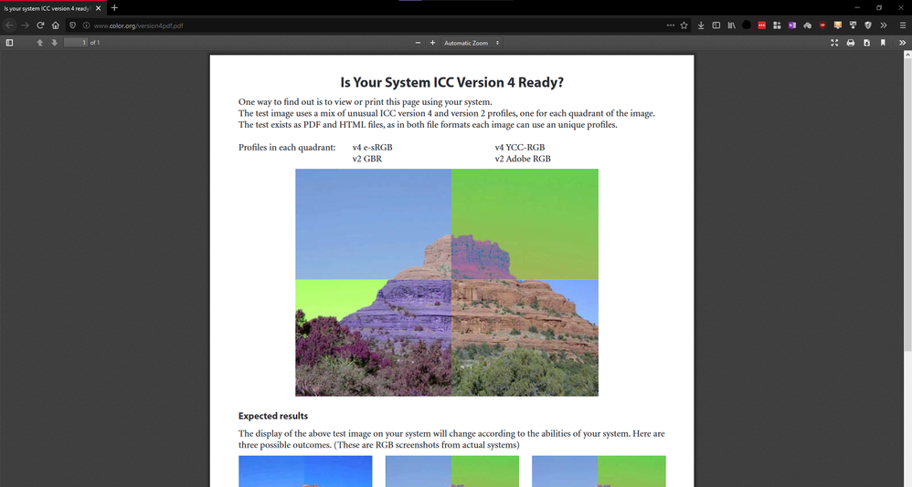
Task: Click the PDF current view bookmark icon
Action: pyautogui.click(x=883, y=42)
